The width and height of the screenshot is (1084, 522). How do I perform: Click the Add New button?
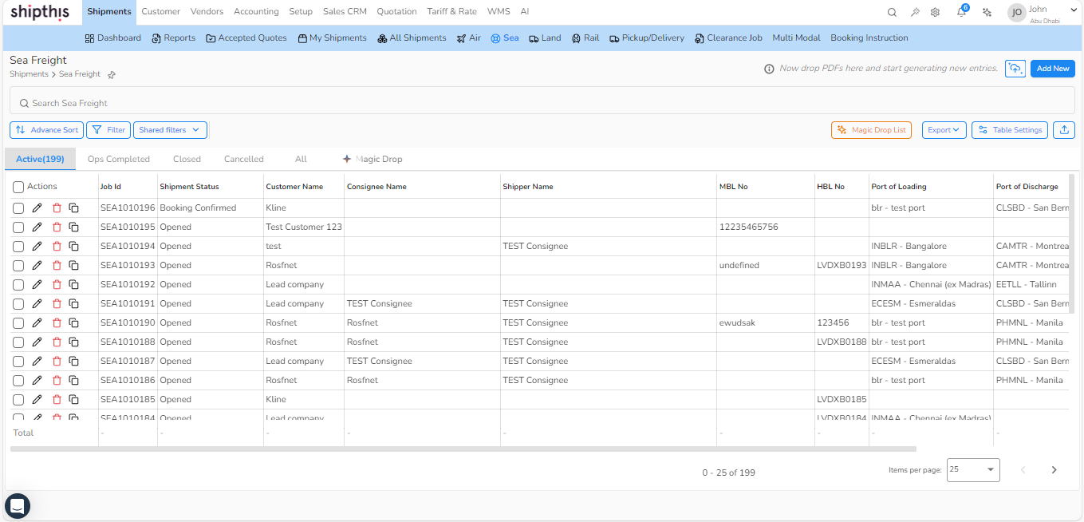[x=1052, y=69]
